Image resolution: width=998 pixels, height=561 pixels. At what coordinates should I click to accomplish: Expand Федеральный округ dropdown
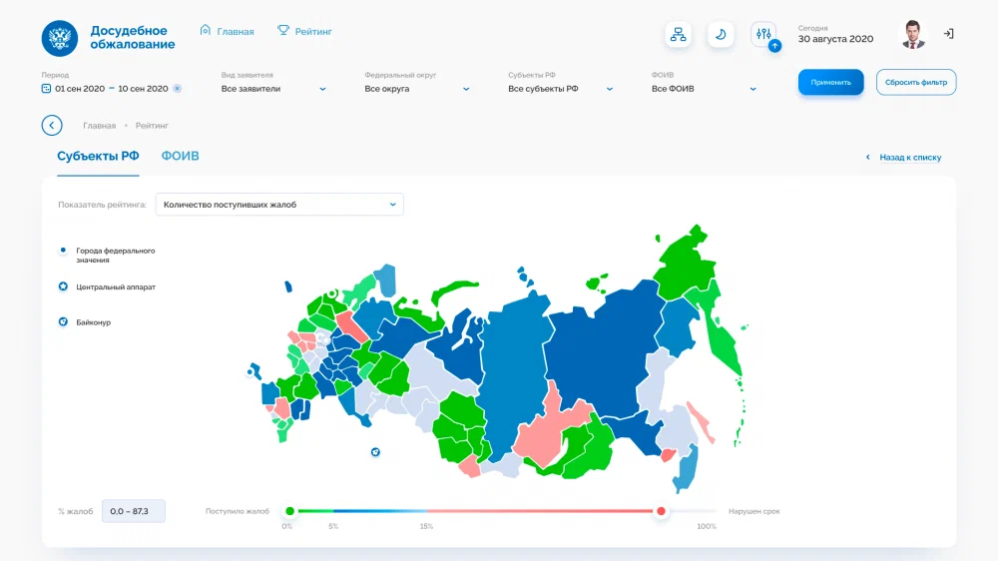(417, 89)
